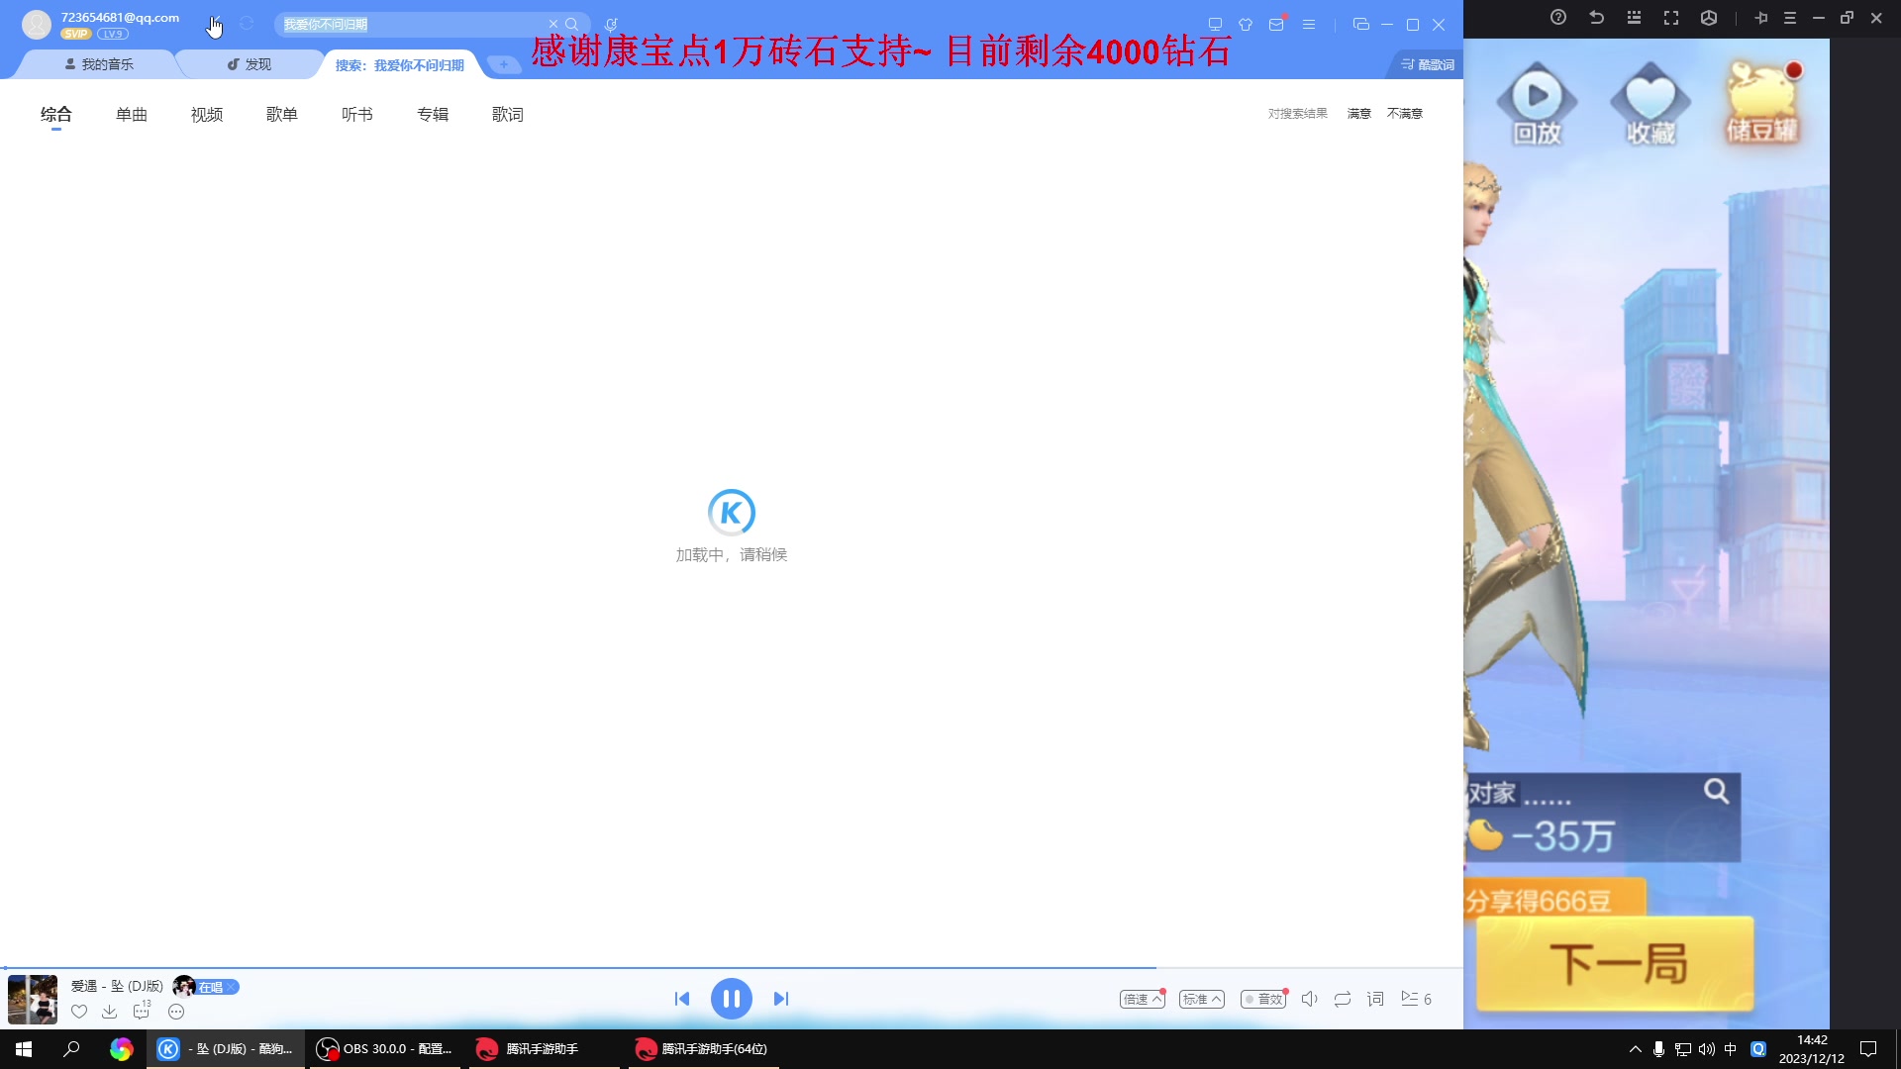The image size is (1901, 1069).
Task: Open the user avatar profile in KuGou
Action: tap(37, 24)
